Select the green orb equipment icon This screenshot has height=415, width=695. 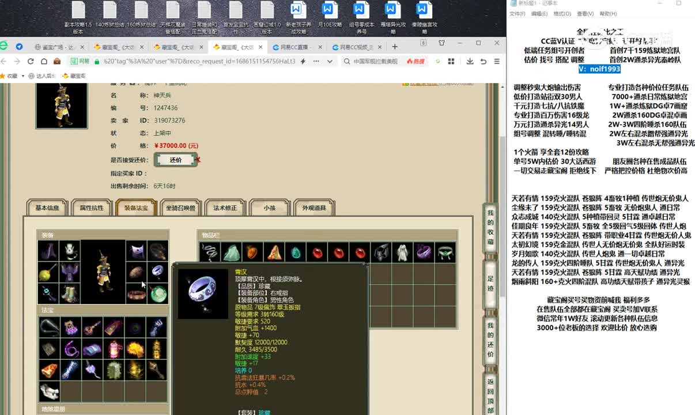pos(158,293)
